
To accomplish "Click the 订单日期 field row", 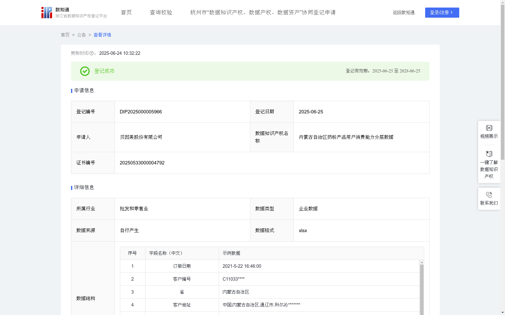I will (x=270, y=266).
